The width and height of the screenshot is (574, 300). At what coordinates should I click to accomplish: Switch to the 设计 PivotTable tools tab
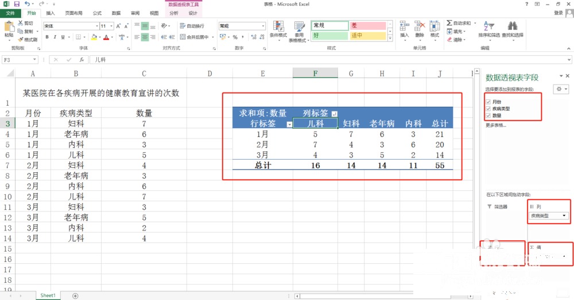pyautogui.click(x=193, y=13)
